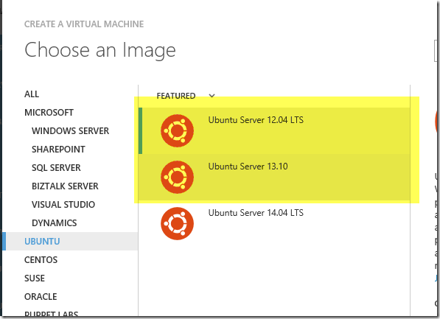Image resolution: width=440 pixels, height=319 pixels.
Task: Select Ubuntu Server 12.04 LTS image
Action: (274, 130)
